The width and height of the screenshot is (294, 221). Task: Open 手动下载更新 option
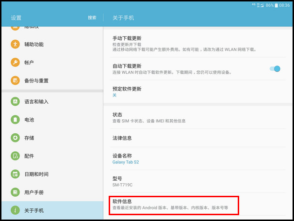(198, 44)
